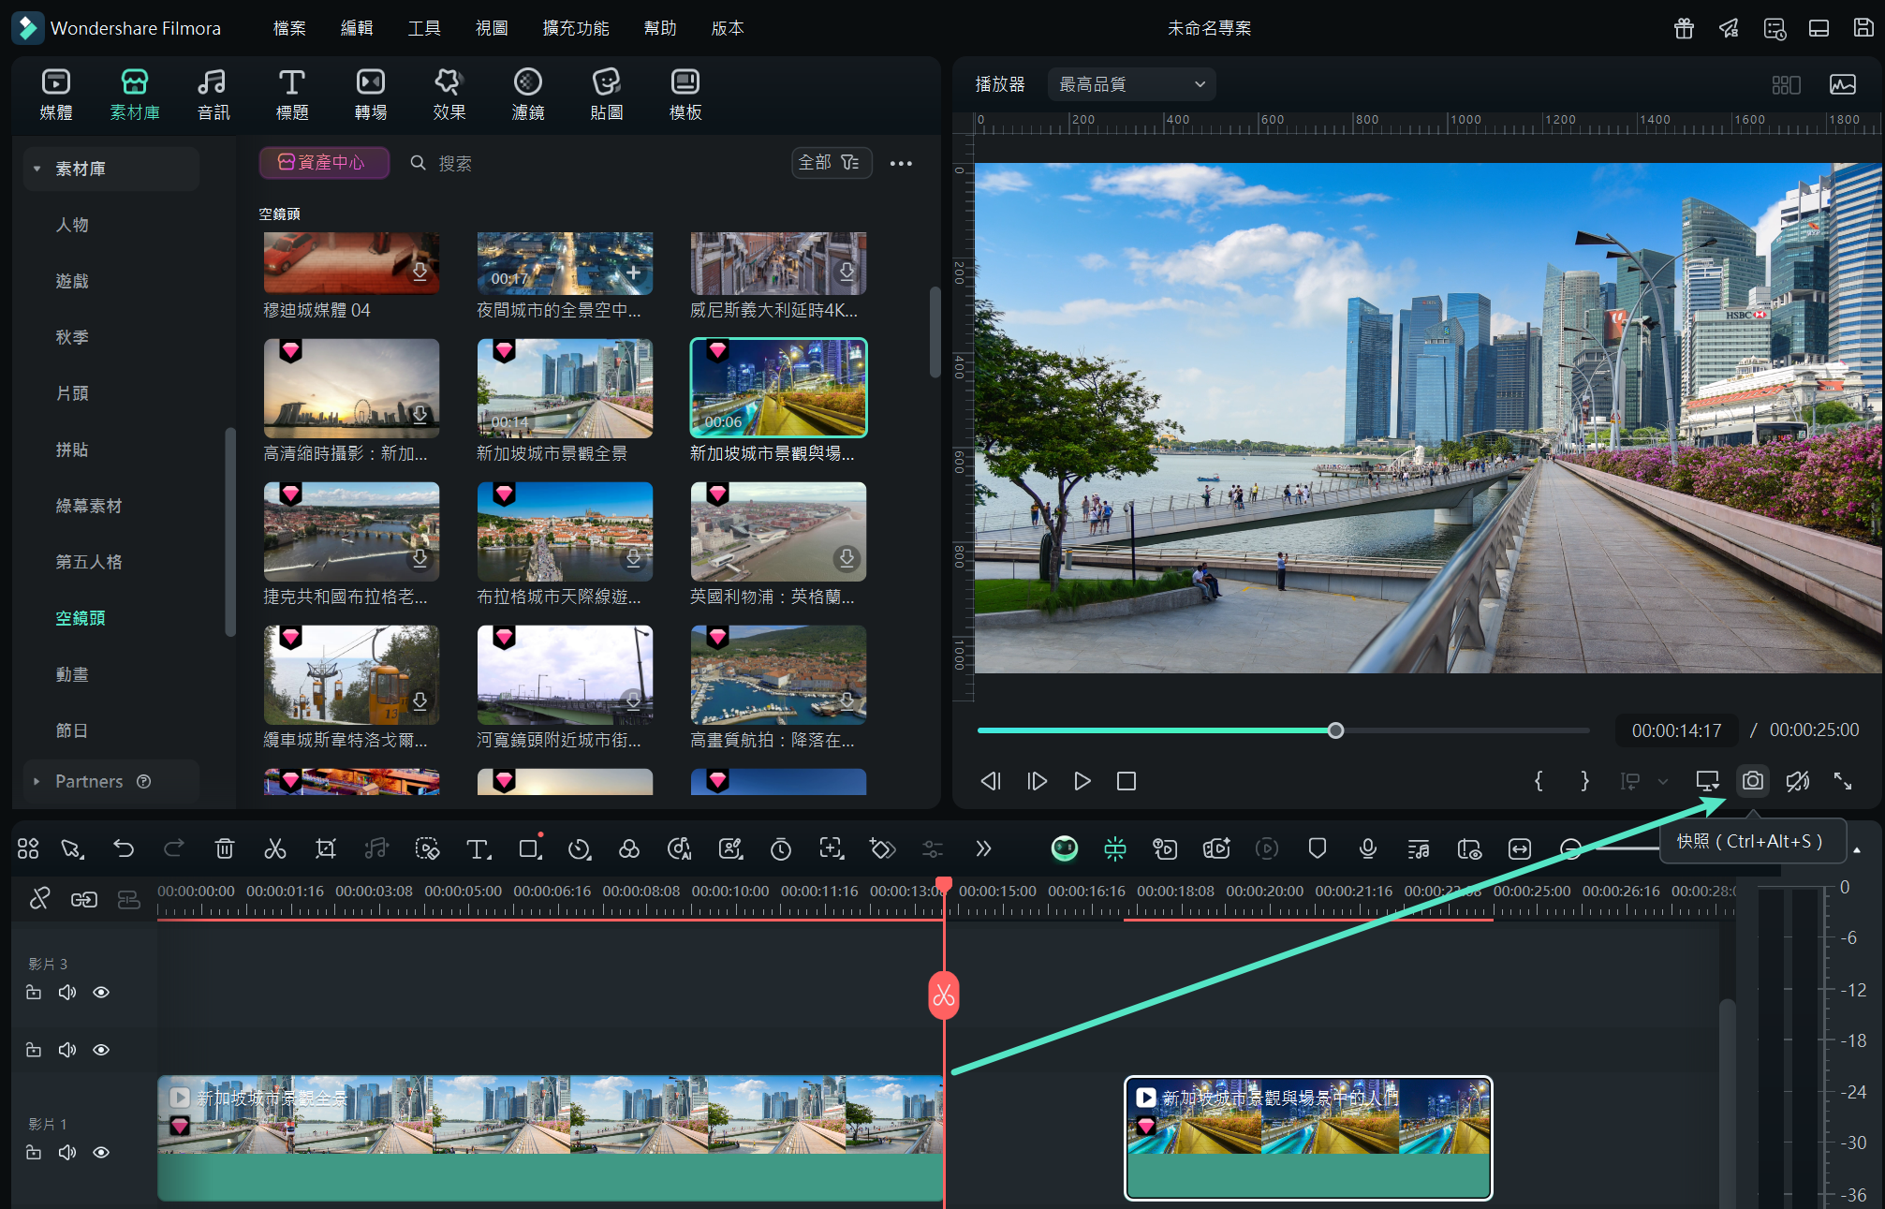1885x1209 pixels.
Task: Click the snapshot camera icon
Action: click(x=1752, y=781)
